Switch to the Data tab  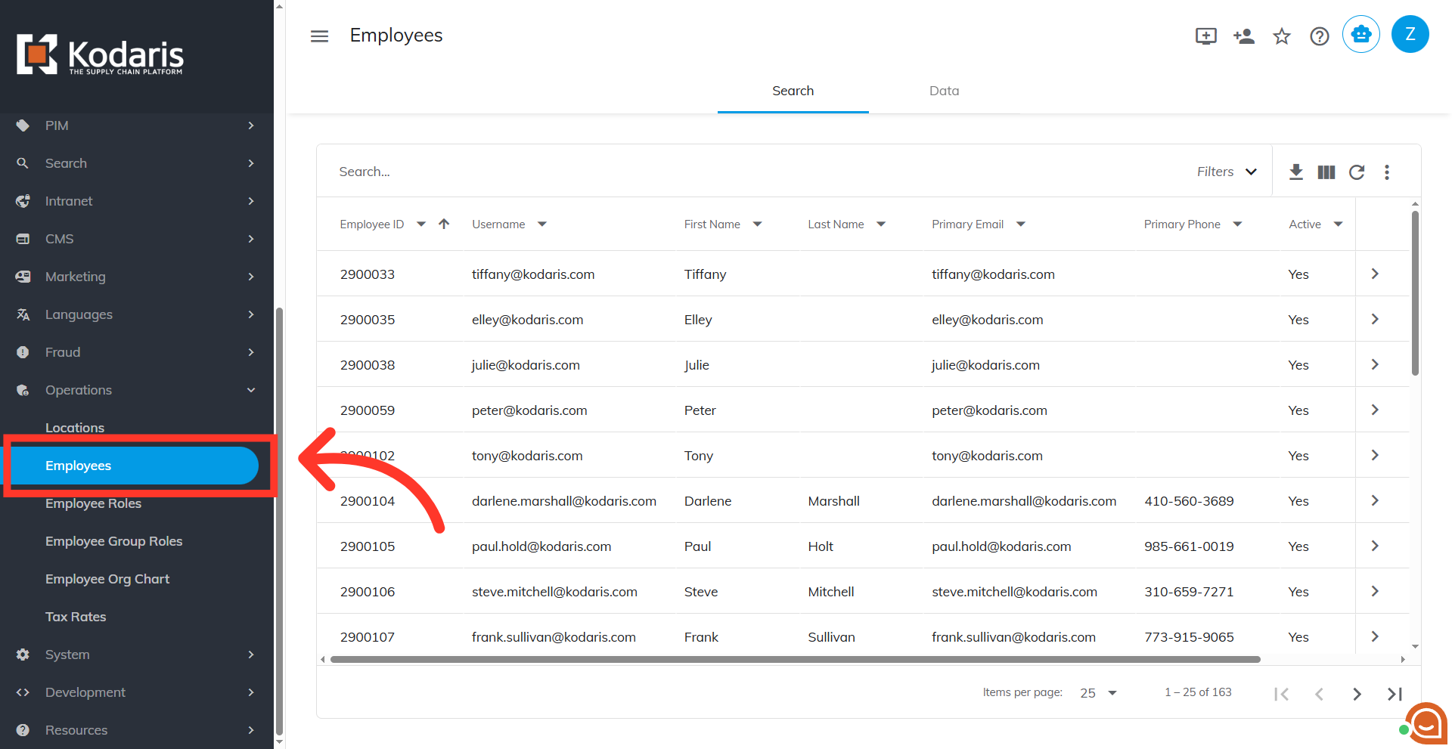pyautogui.click(x=944, y=91)
